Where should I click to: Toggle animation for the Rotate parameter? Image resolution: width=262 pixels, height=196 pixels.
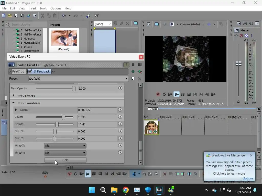120,124
